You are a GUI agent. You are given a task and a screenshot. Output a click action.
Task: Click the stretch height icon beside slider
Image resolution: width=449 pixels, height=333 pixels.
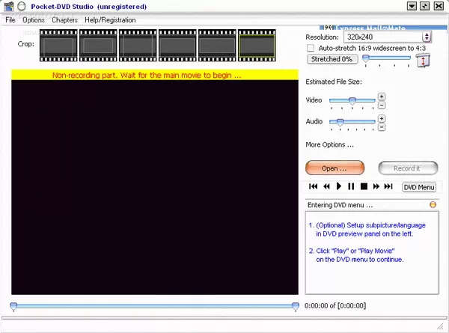pyautogui.click(x=423, y=61)
